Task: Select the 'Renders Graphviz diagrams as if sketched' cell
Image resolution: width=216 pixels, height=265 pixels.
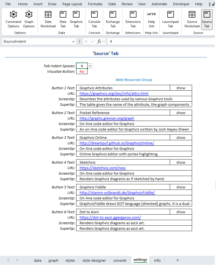Action: tap(134, 179)
